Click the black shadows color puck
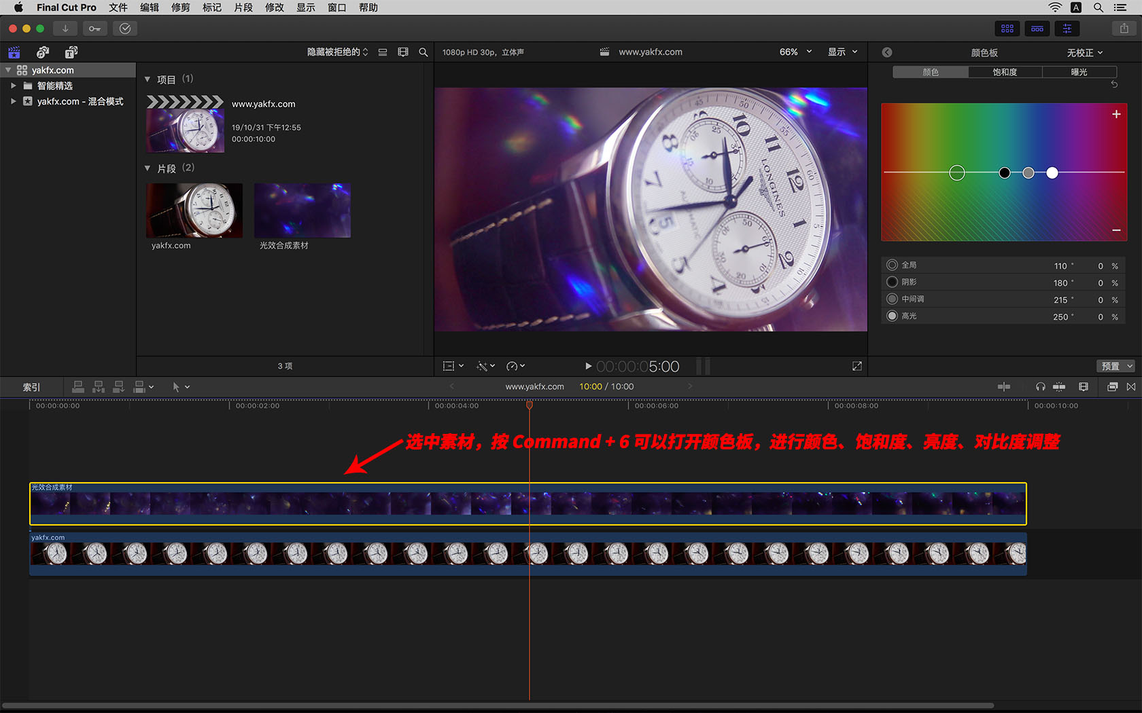Image resolution: width=1142 pixels, height=713 pixels. coord(1005,173)
